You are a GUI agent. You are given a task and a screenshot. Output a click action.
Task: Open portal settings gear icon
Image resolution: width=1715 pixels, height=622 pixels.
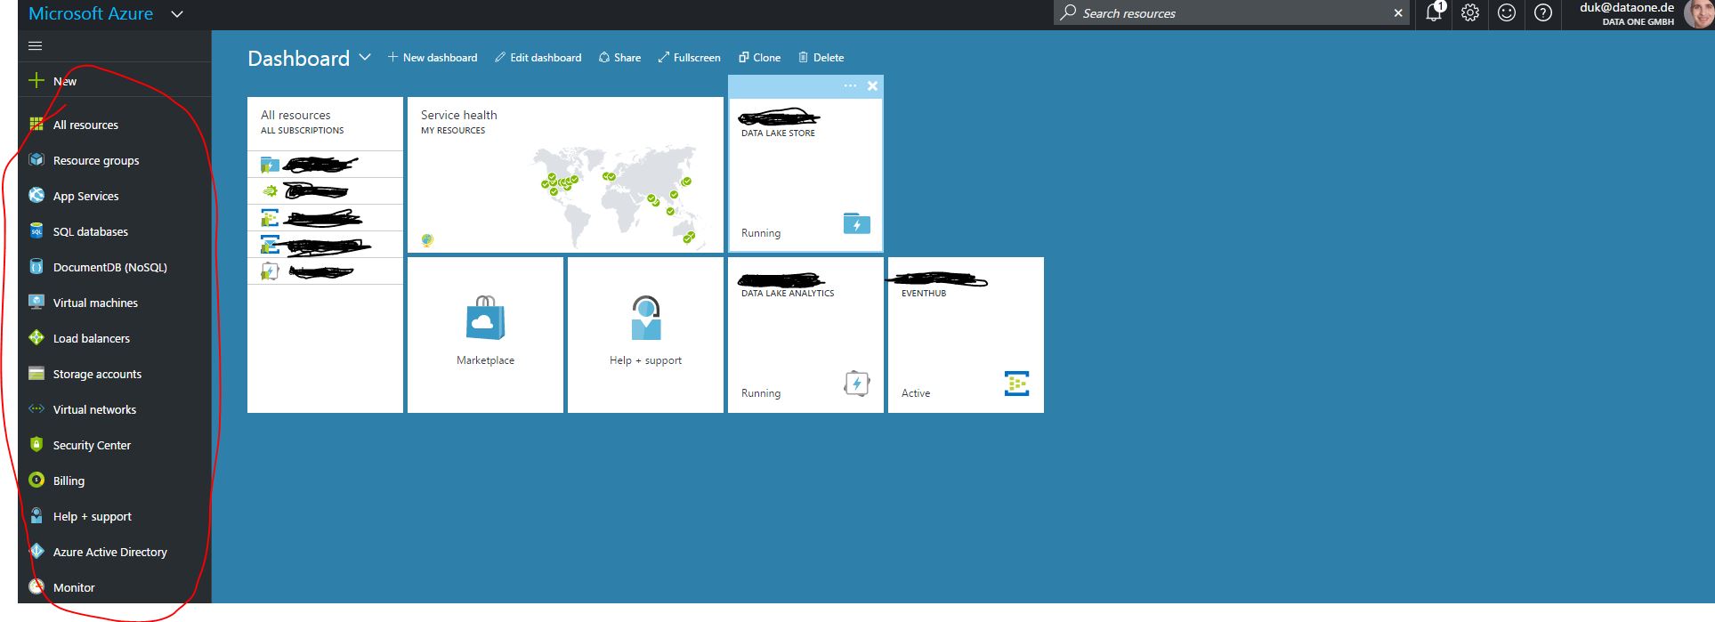coord(1470,13)
